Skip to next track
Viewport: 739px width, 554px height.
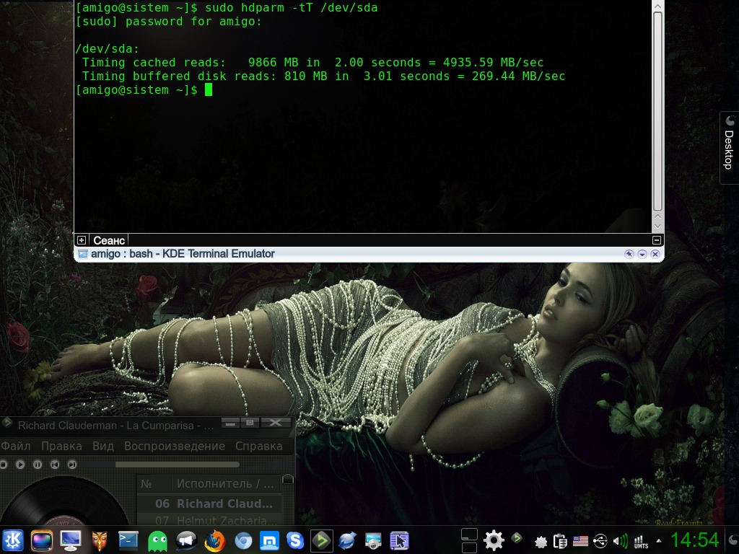pos(72,465)
